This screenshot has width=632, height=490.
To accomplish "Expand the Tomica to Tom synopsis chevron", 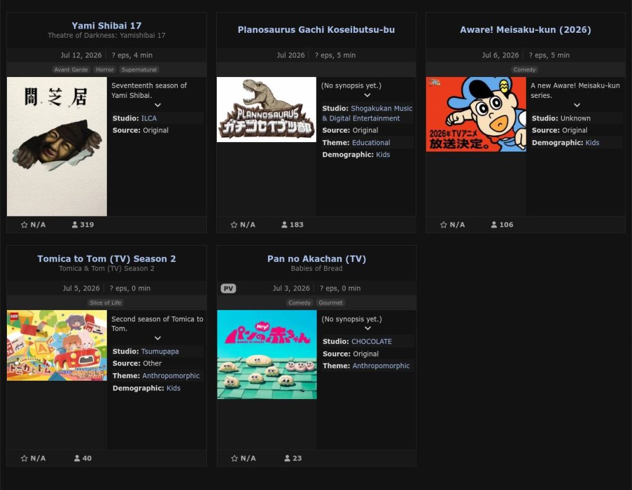I will click(x=157, y=338).
